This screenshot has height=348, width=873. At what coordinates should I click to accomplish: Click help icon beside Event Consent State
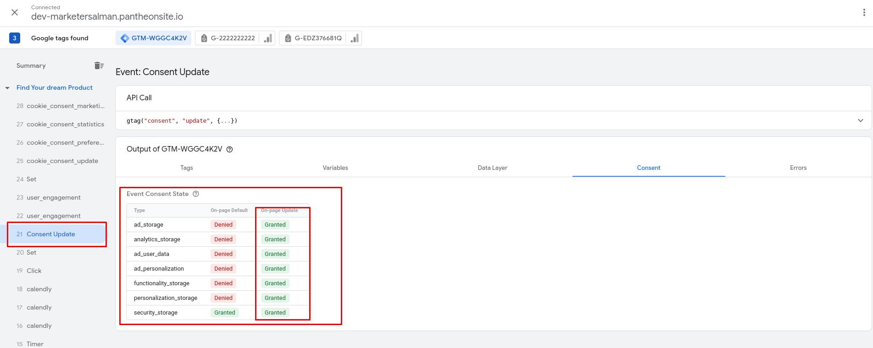click(196, 194)
